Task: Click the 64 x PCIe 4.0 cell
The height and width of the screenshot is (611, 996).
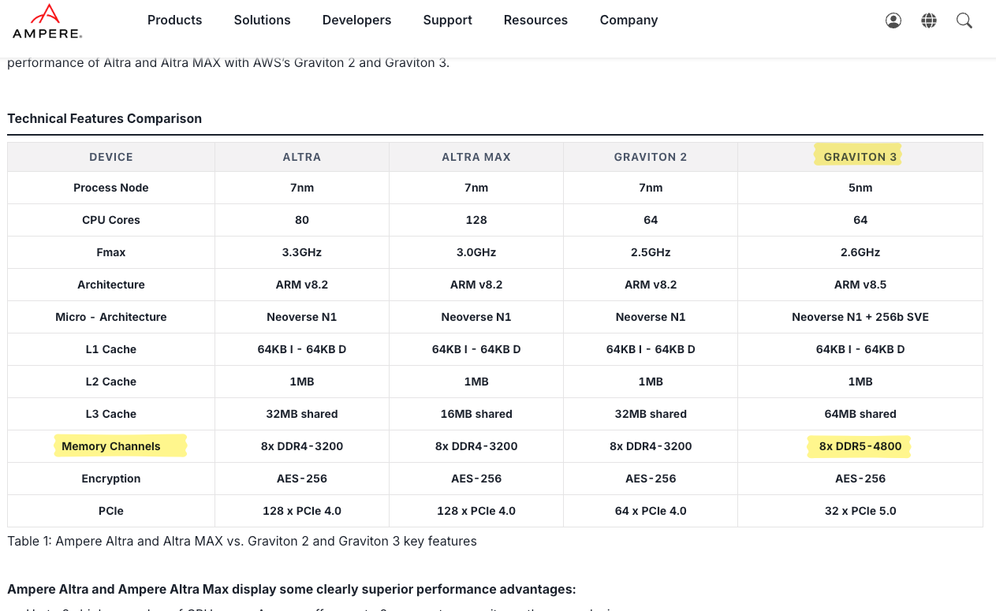Action: click(x=651, y=511)
